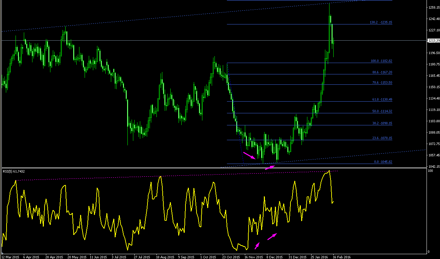Select the 23 Oct 2015 time axis label
Image resolution: width=440 pixels, height=259 pixels.
coord(231,257)
